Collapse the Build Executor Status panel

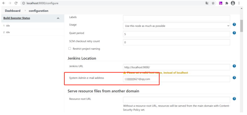[x=58, y=18]
